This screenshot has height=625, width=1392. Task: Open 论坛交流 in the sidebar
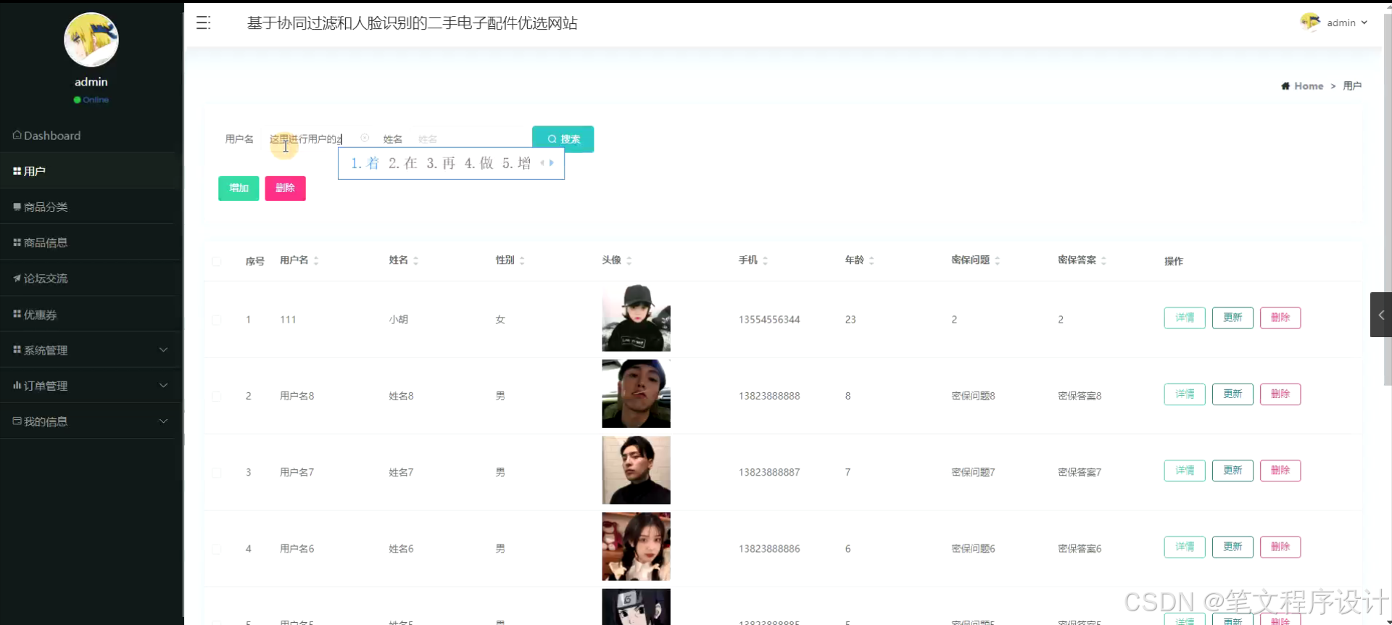coord(91,278)
